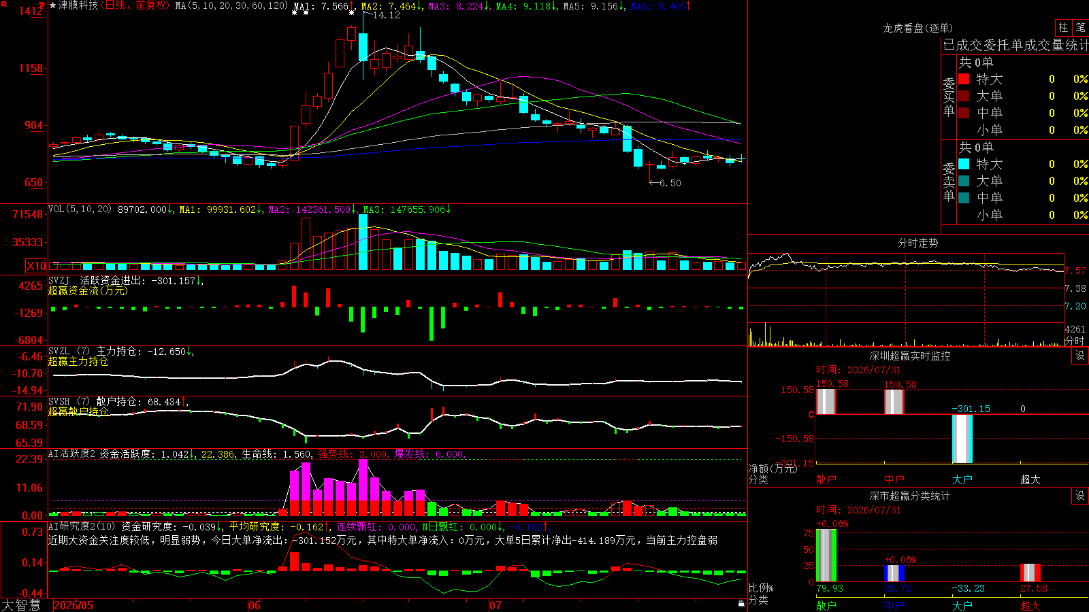The image size is (1089, 612).
Task: Click the cyan 大户 bar in 深圳超赢实时监控
Action: click(962, 439)
